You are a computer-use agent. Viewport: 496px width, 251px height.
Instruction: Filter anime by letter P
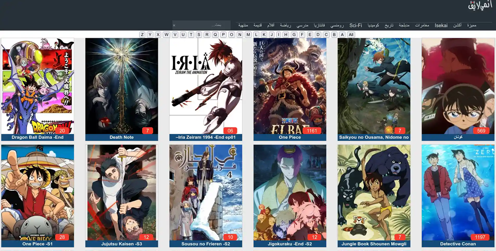(x=223, y=34)
